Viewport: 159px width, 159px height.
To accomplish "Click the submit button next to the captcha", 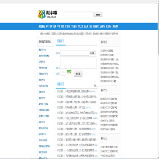I will click(x=78, y=74).
